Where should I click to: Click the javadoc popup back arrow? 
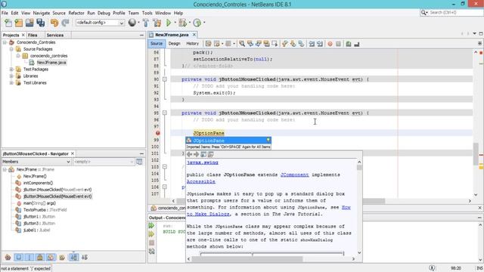pyautogui.click(x=190, y=154)
